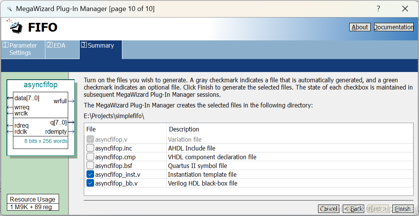The height and width of the screenshot is (216, 419).
Task: Switch to the Parameter Settings tab
Action: point(23,49)
